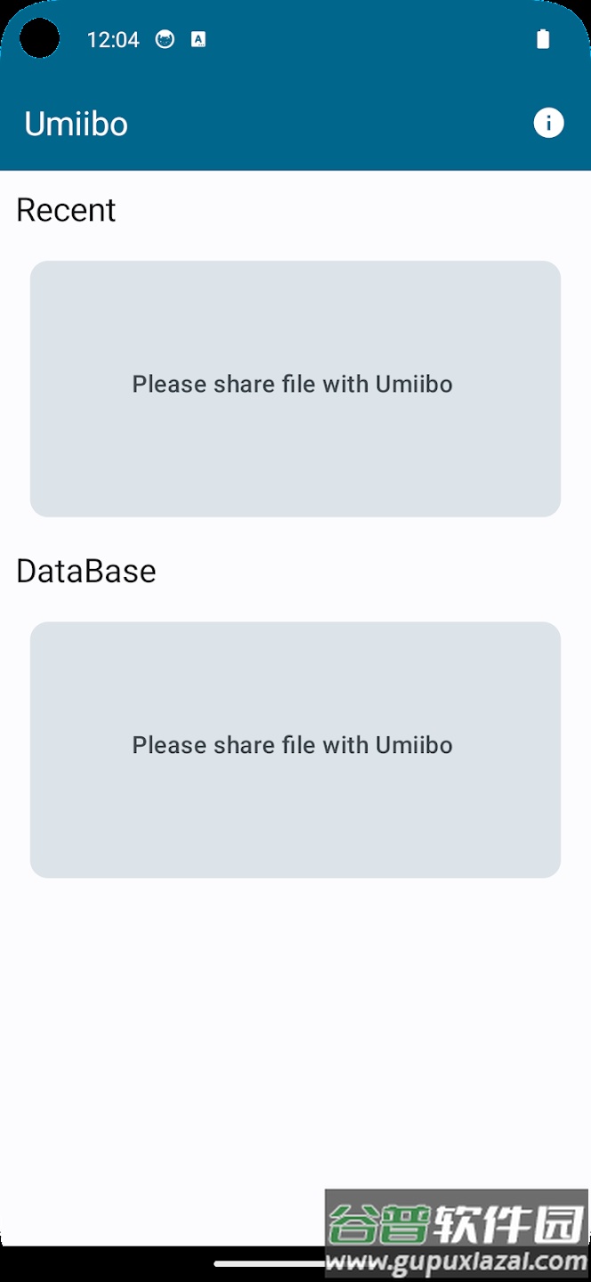Click the boxed 'A' status bar icon
The height and width of the screenshot is (1282, 591).
(x=198, y=39)
